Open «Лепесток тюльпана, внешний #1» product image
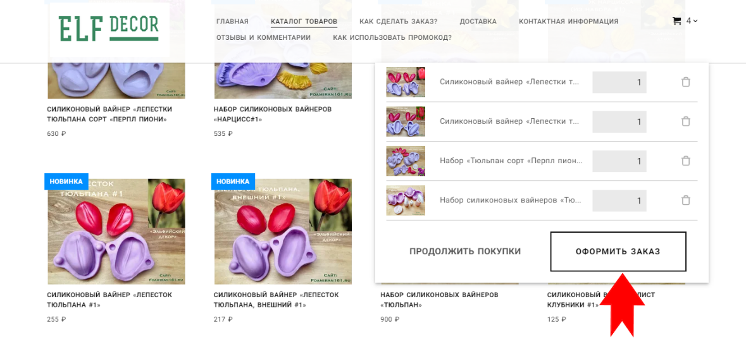746x344 pixels. click(x=283, y=231)
